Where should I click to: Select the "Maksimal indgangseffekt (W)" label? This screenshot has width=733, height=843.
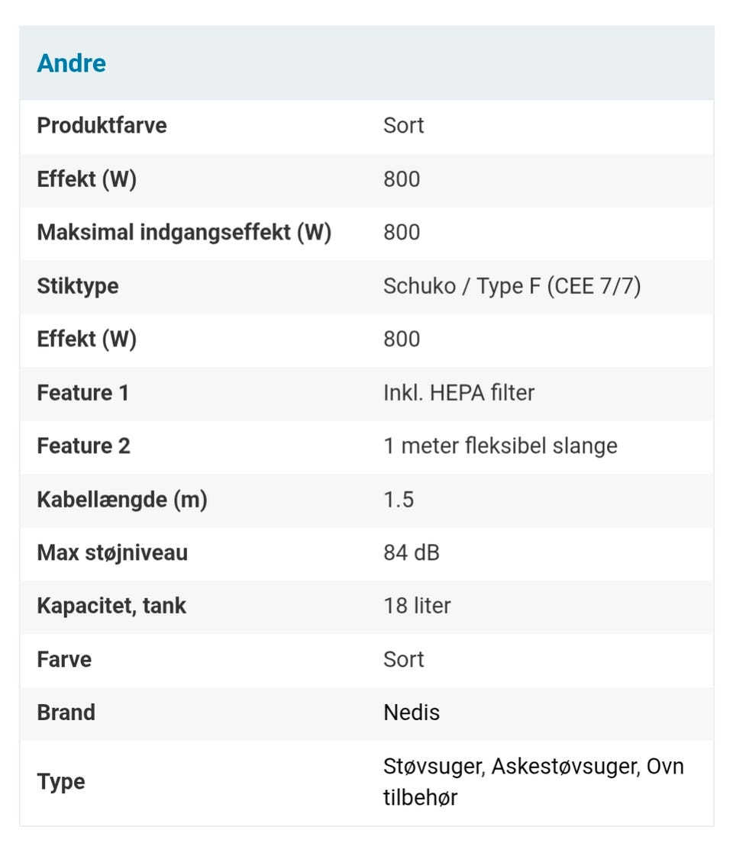[x=184, y=232]
